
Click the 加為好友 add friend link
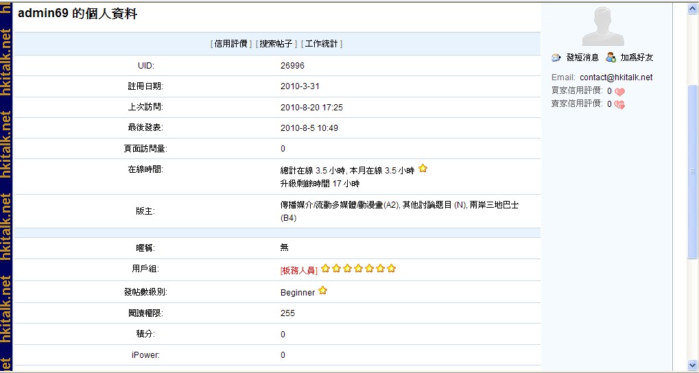point(637,58)
